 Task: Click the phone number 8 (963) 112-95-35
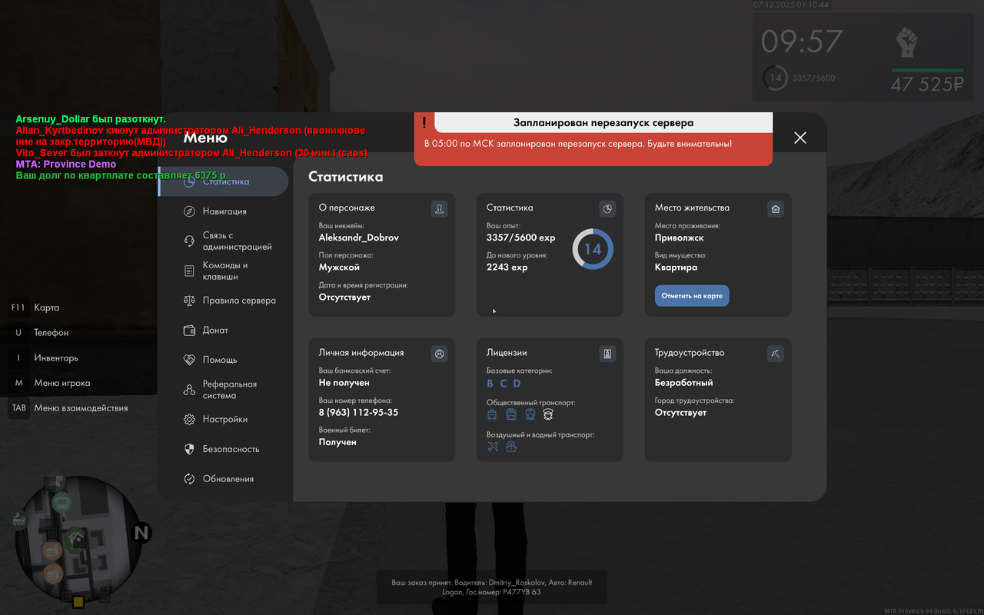pyautogui.click(x=358, y=413)
